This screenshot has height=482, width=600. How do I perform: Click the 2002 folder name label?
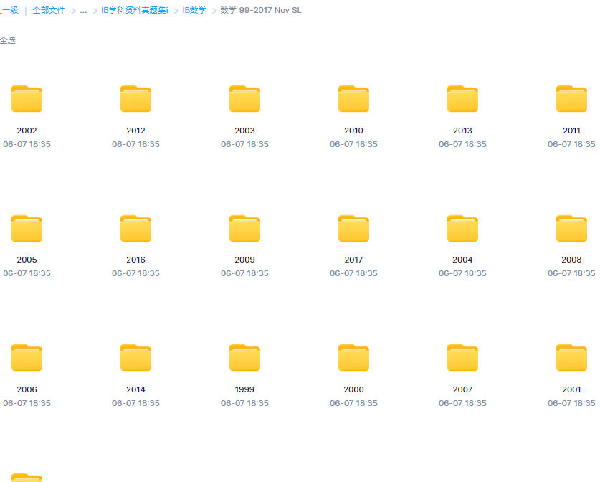click(x=27, y=131)
